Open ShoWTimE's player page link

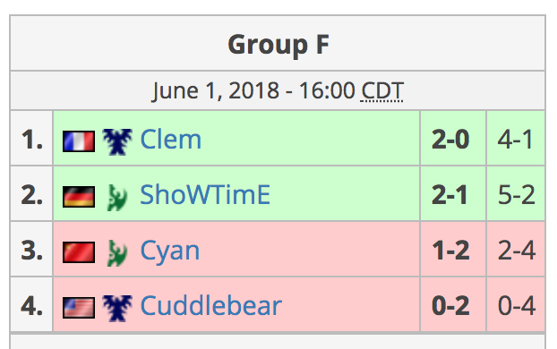click(205, 194)
